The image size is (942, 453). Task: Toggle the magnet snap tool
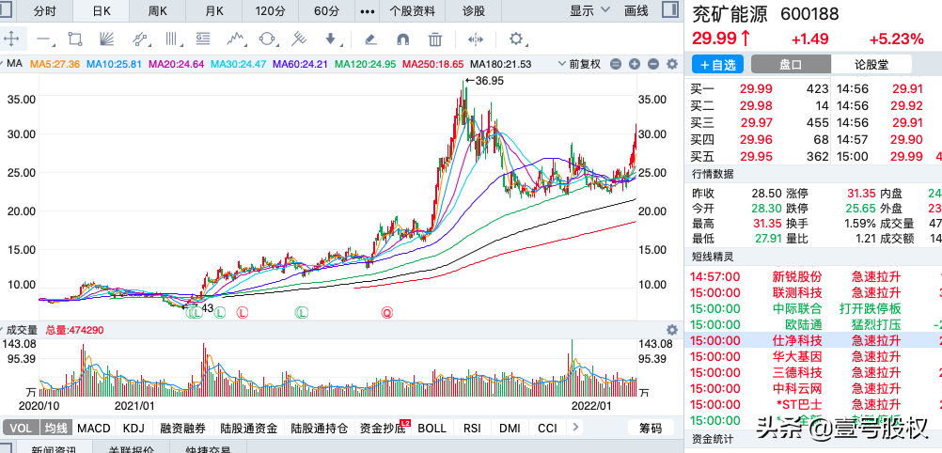(x=402, y=39)
